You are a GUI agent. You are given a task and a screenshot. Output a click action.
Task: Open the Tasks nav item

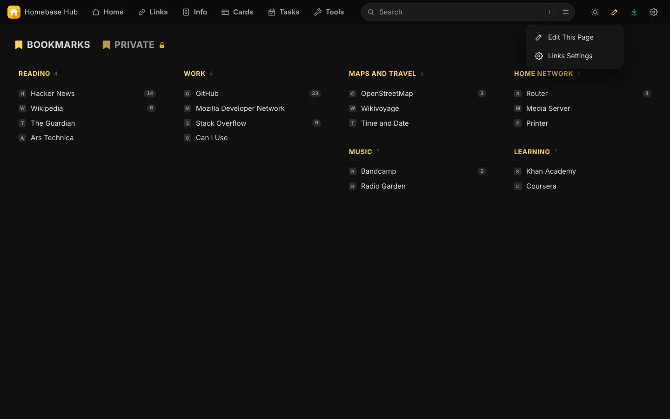pos(284,12)
